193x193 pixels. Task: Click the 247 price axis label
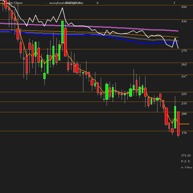click(x=184, y=76)
